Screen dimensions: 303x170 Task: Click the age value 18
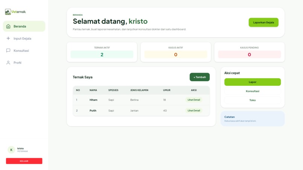coord(164,100)
